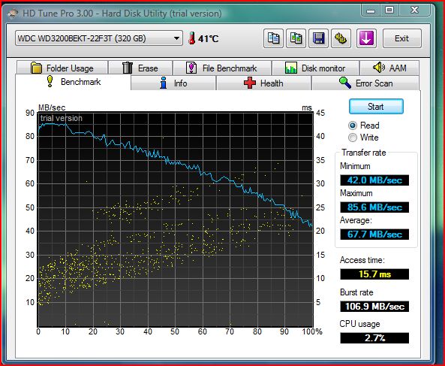Screen dimensions: 445x366
Task: Switch to the Folder Usage tab
Action: (x=62, y=68)
